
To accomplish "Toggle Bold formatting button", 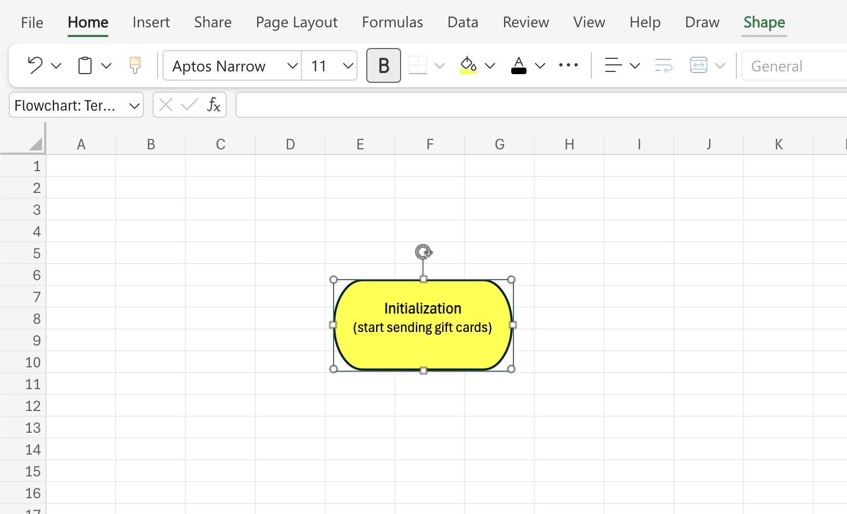I will point(384,65).
